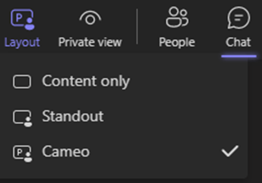Click the People text label
The image size is (262, 183).
[x=177, y=42]
